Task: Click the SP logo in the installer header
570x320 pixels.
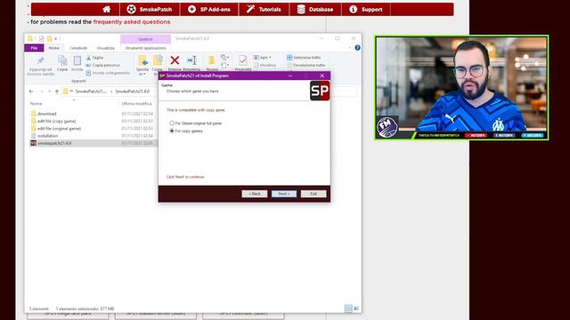Action: point(320,91)
